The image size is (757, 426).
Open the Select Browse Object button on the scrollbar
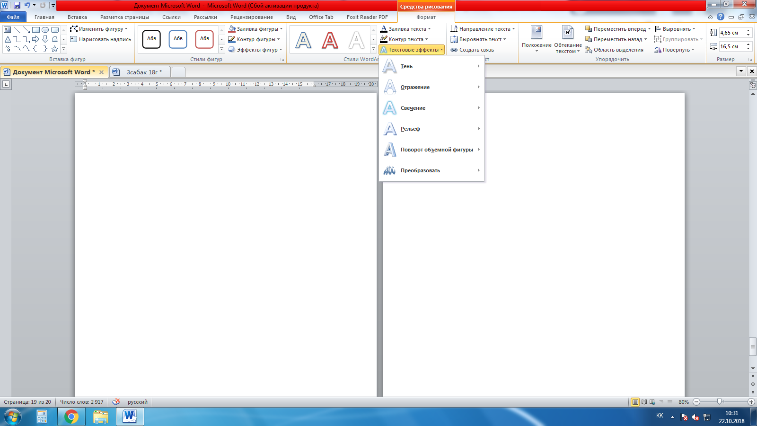[x=753, y=384]
